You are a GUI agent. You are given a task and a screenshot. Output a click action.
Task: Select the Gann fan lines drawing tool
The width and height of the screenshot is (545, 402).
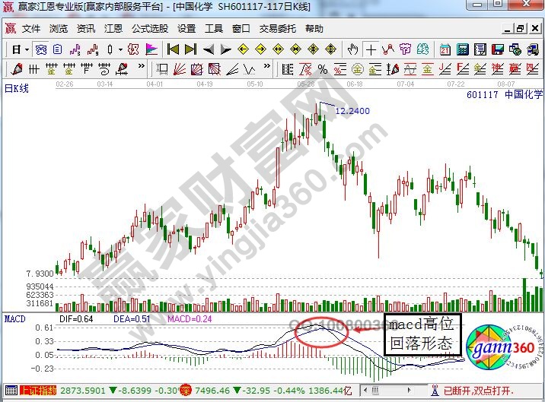click(177, 68)
